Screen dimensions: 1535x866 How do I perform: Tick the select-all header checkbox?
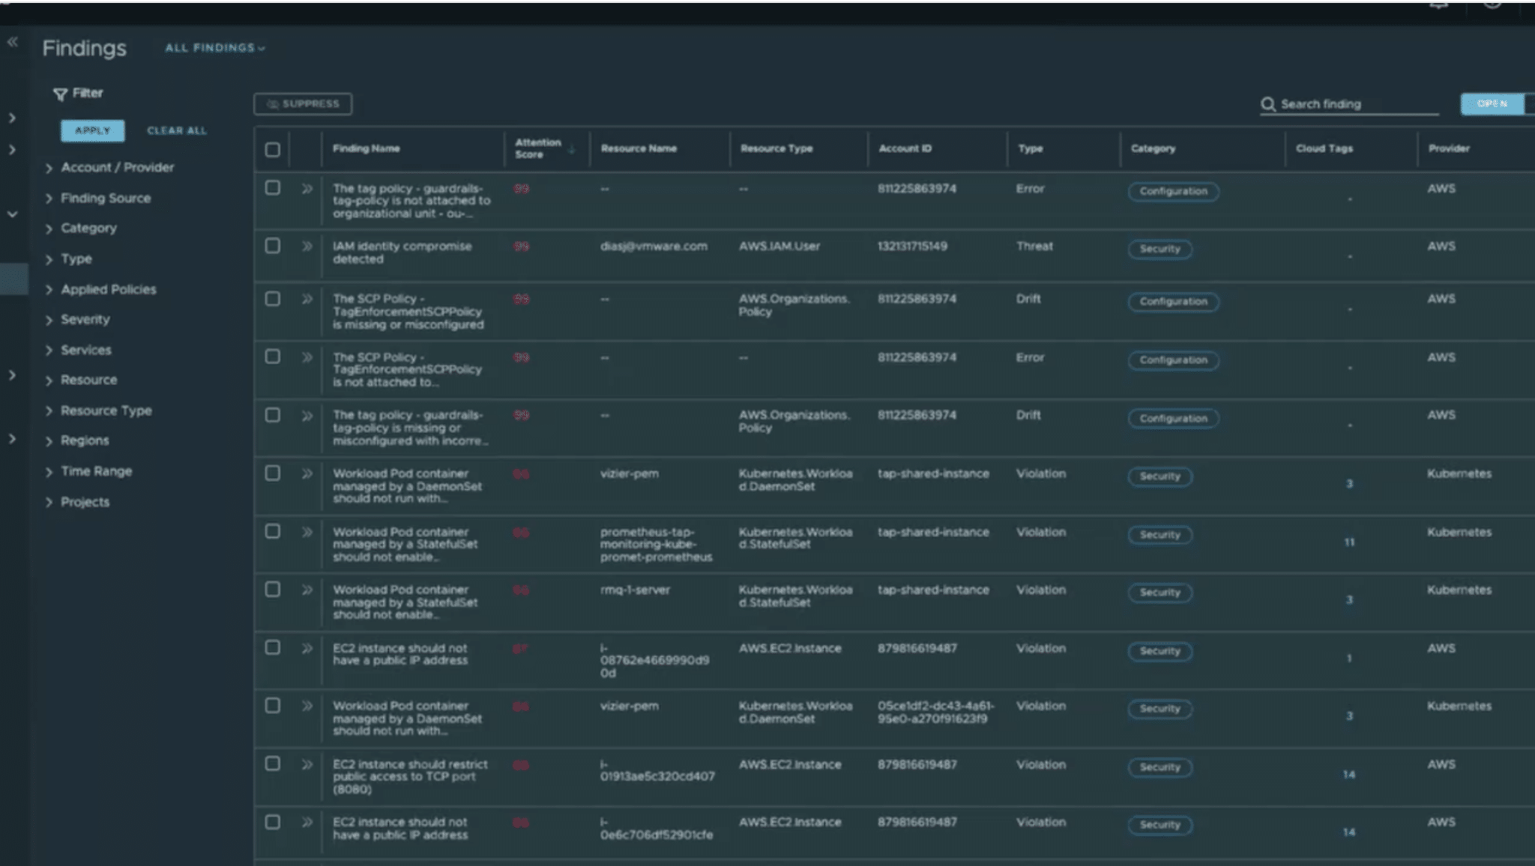pos(273,149)
